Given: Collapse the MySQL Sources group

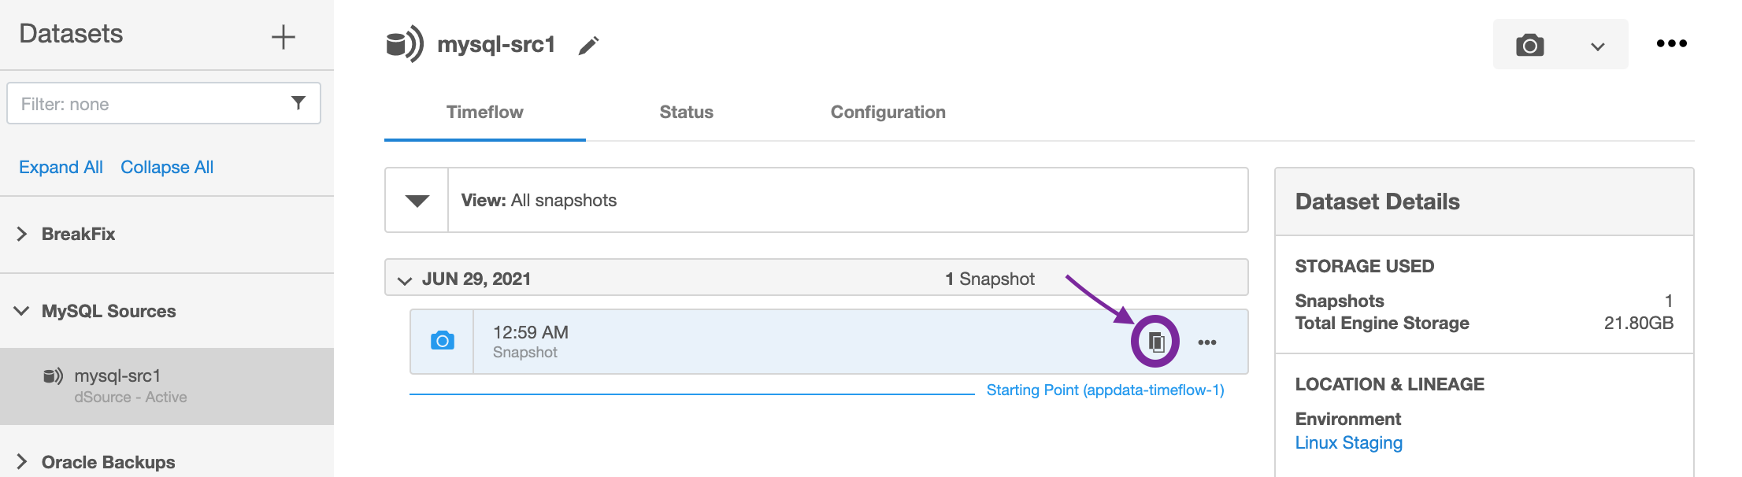Looking at the screenshot, I should point(20,310).
